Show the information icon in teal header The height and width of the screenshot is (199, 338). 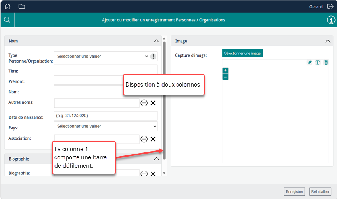(331, 20)
